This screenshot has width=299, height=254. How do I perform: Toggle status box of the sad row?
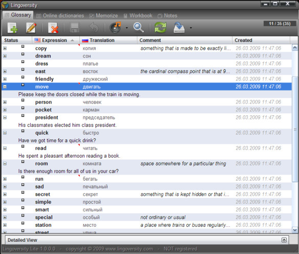(x=23, y=184)
